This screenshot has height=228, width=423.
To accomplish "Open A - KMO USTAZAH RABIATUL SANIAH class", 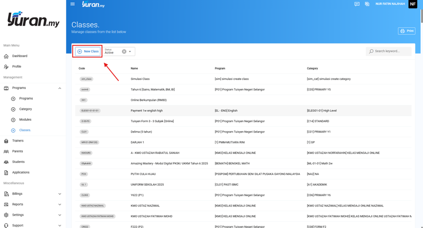I will click(155, 153).
